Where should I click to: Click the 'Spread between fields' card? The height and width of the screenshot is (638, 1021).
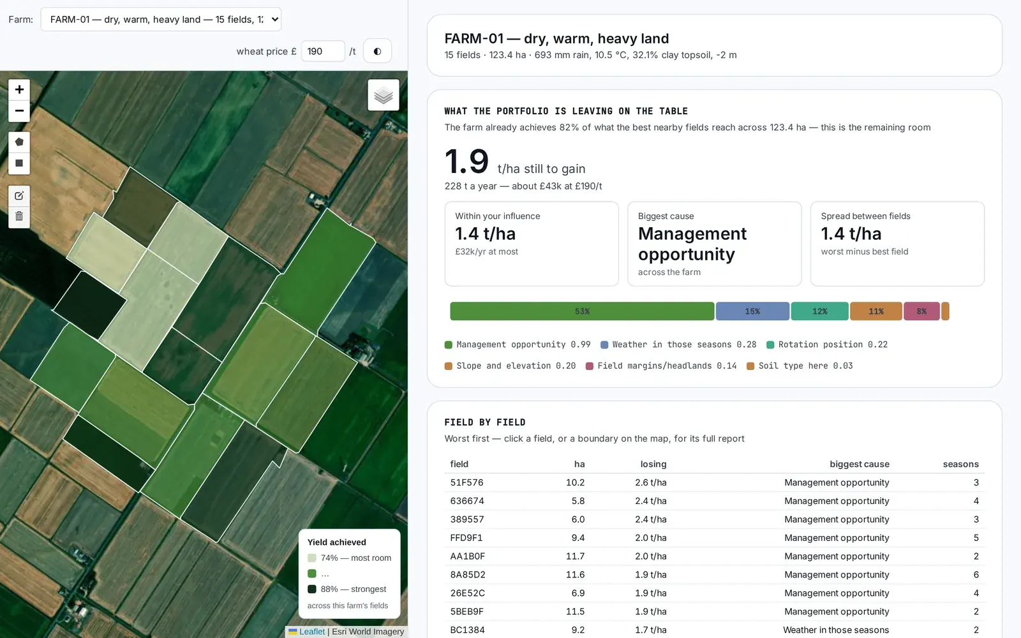(x=897, y=244)
